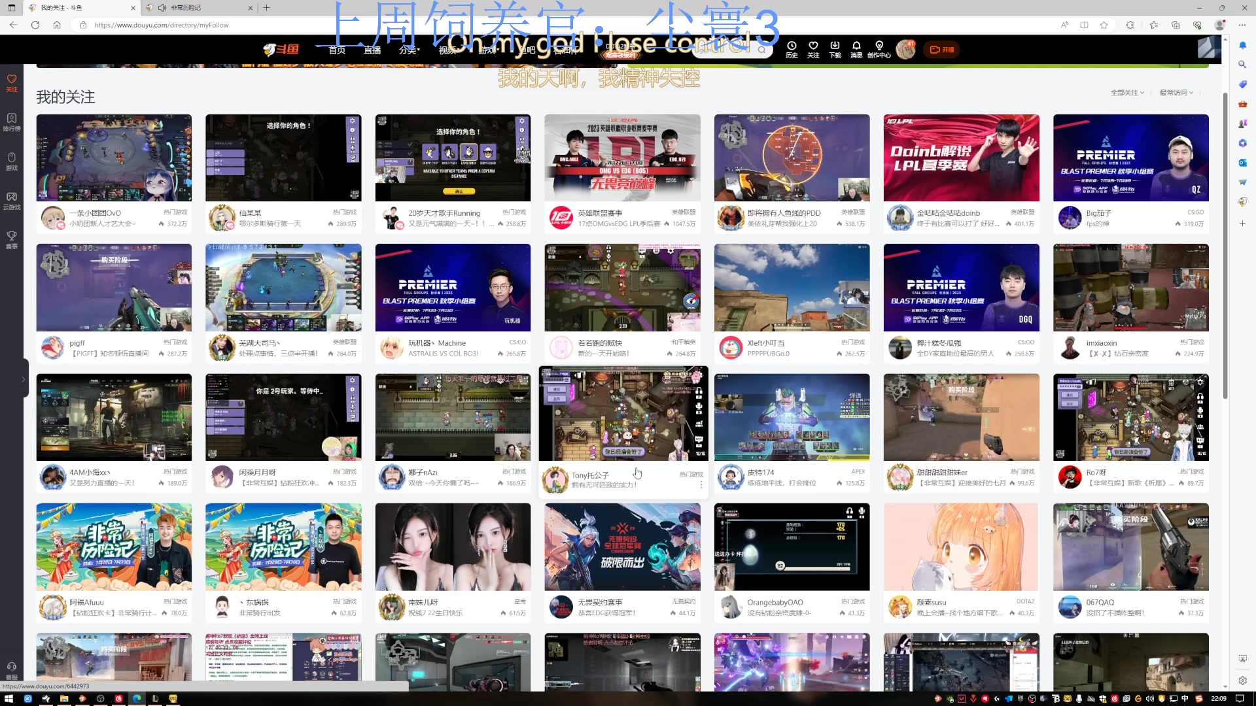
Task: Open Edge settings and more menu
Action: [x=1242, y=25]
